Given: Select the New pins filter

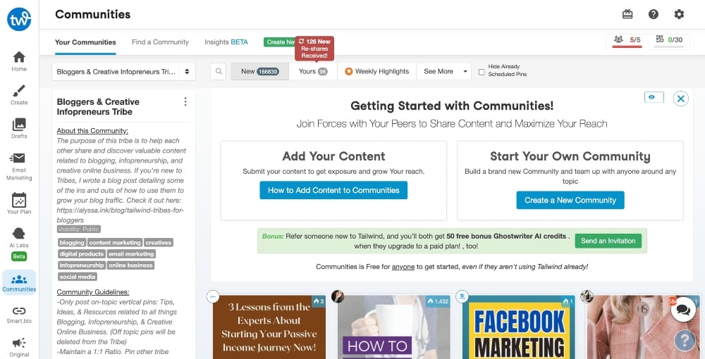Looking at the screenshot, I should pyautogui.click(x=260, y=71).
